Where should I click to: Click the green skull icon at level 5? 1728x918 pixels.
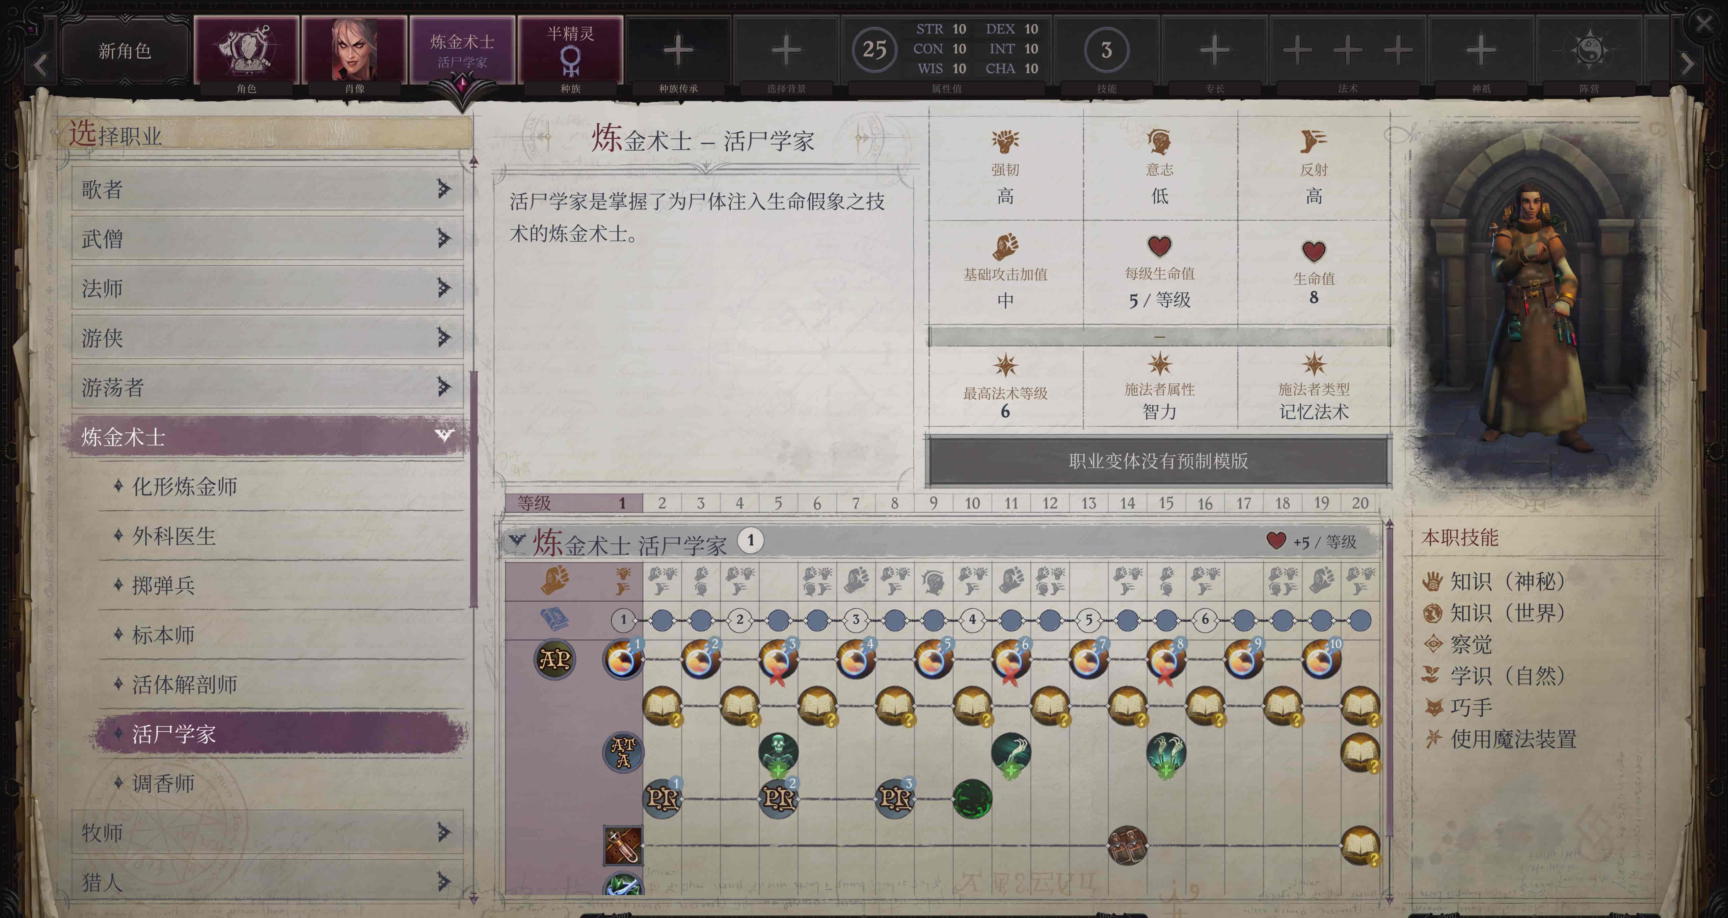(778, 753)
